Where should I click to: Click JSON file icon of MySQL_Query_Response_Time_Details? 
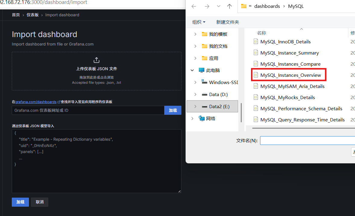pyautogui.click(x=256, y=119)
